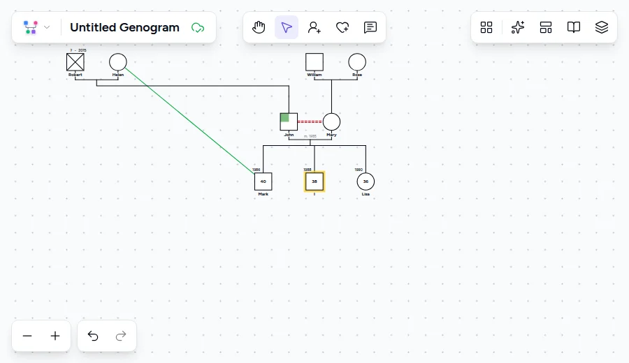The height and width of the screenshot is (363, 629).
Task: Select the arrow pointer tool
Action: tap(287, 27)
